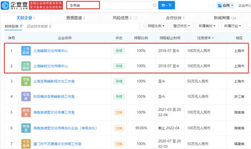Clear the search box with the X icon
Image resolution: width=251 pixels, height=149 pixels.
pyautogui.click(x=155, y=5)
